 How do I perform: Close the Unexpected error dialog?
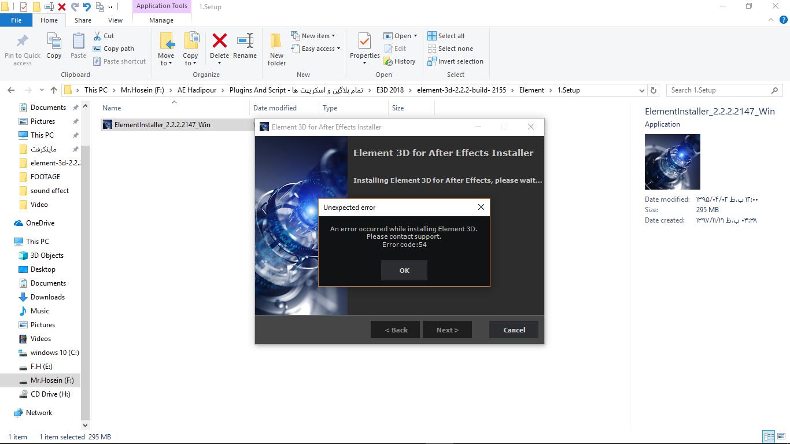pyautogui.click(x=481, y=207)
